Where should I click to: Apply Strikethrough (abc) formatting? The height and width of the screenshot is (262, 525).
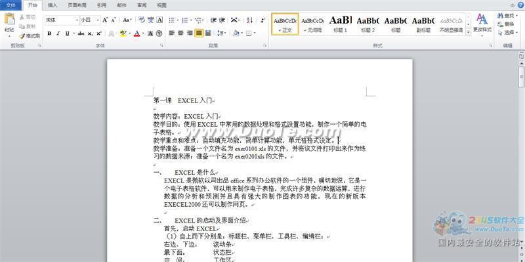coord(81,33)
